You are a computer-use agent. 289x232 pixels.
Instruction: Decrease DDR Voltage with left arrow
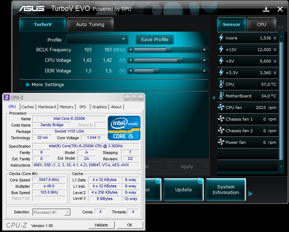tap(131, 71)
